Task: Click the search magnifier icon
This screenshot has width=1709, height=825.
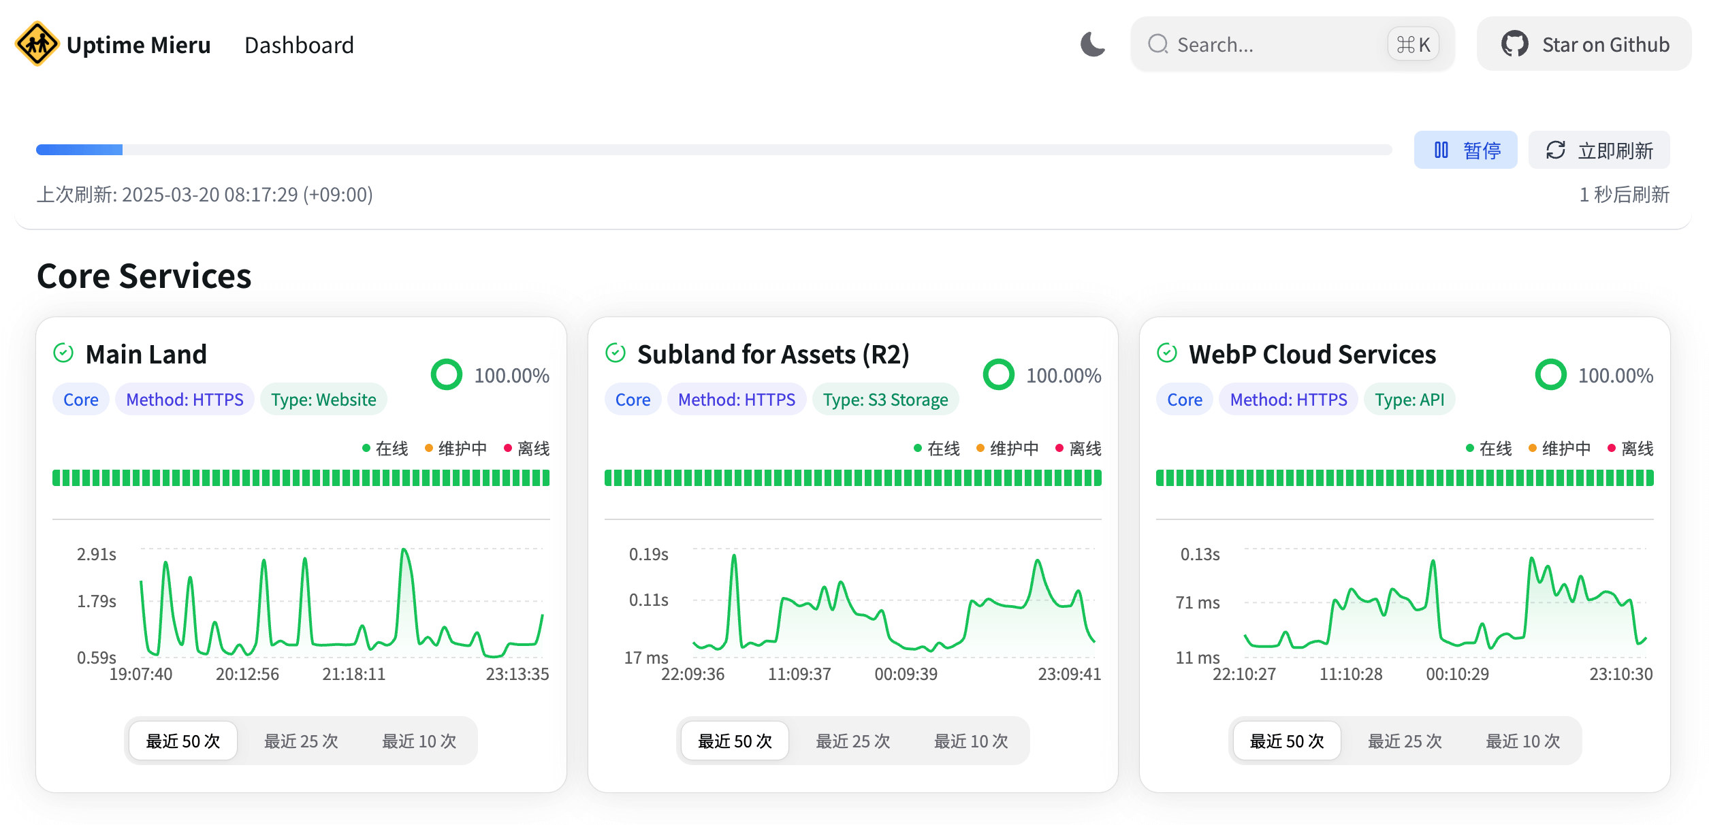Action: point(1157,44)
